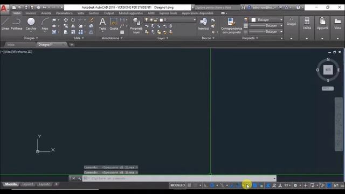Screen dimensions: 345x194
Task: Insert a Tabella table icon
Action: click(x=122, y=32)
